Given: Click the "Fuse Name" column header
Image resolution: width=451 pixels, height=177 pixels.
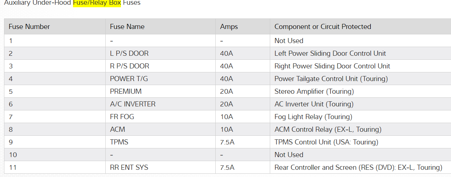Looking at the screenshot, I should [127, 26].
